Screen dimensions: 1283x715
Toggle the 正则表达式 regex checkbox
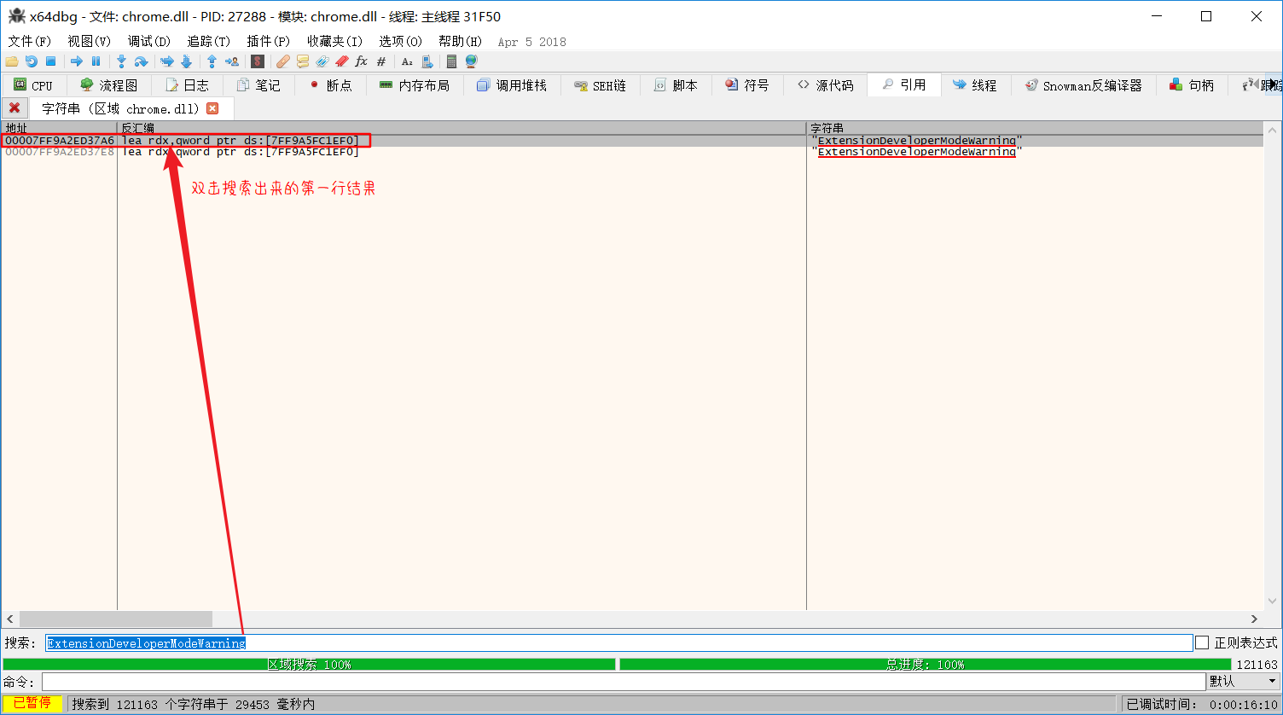(x=1202, y=642)
